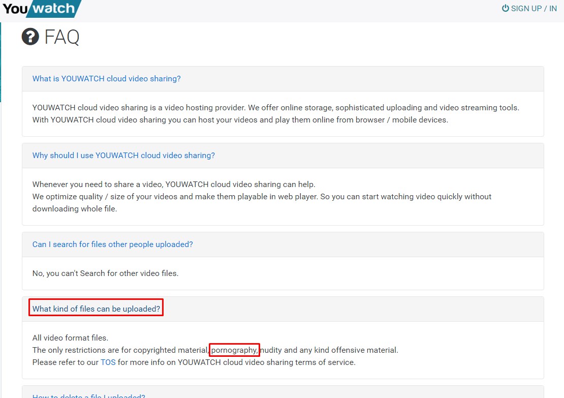Click the YouWatch logo

[41, 9]
